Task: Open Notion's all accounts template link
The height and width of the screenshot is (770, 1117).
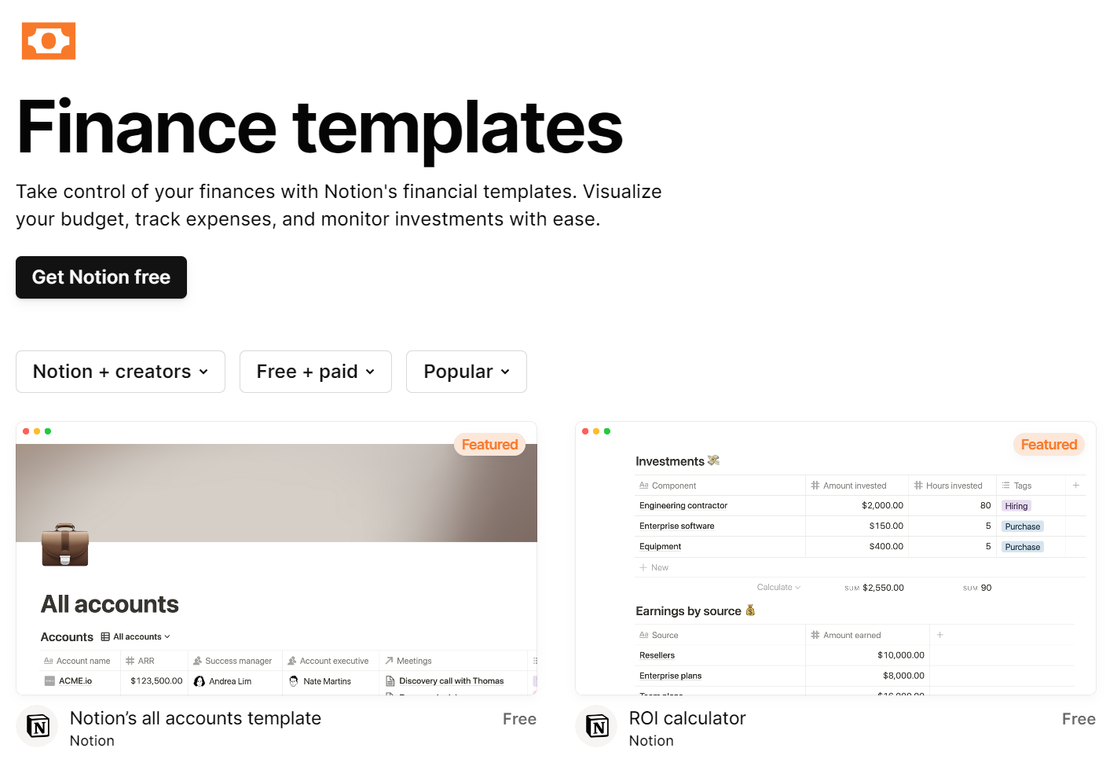Action: point(195,718)
